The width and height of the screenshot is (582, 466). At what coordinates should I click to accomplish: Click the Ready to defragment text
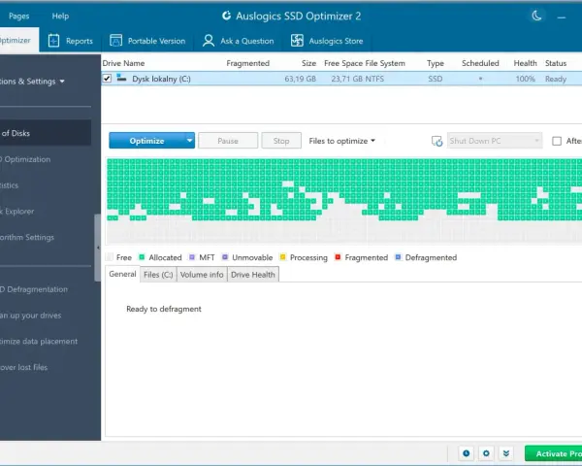click(164, 309)
